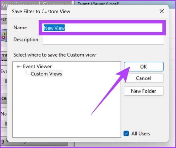The height and width of the screenshot is (148, 176).
Task: Click the All Users label
Action: point(141,133)
